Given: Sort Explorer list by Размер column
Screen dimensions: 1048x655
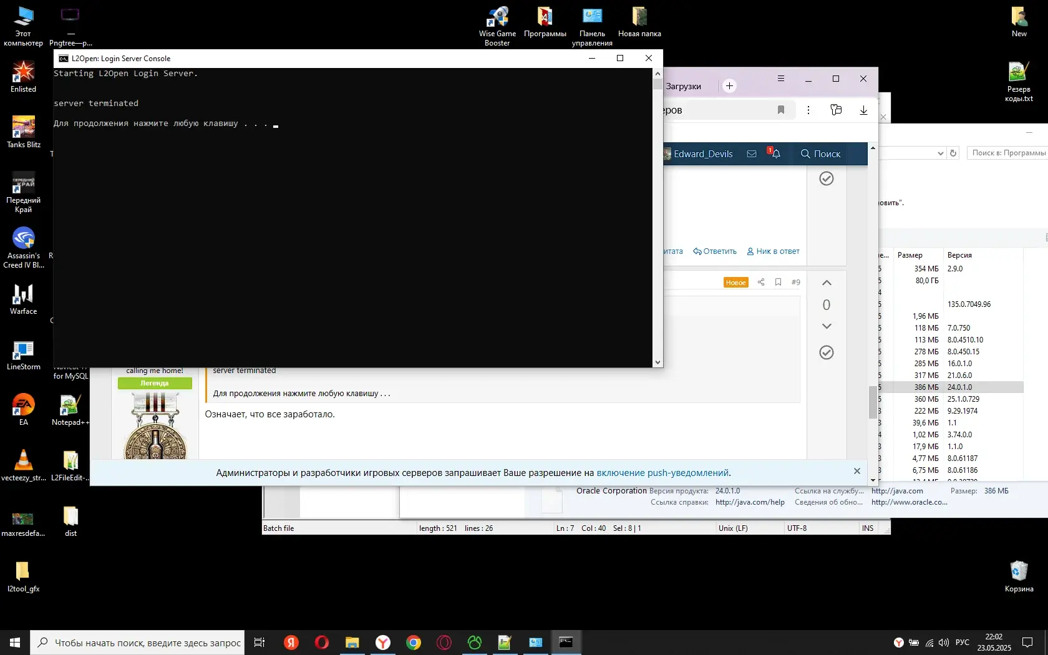Looking at the screenshot, I should [910, 255].
